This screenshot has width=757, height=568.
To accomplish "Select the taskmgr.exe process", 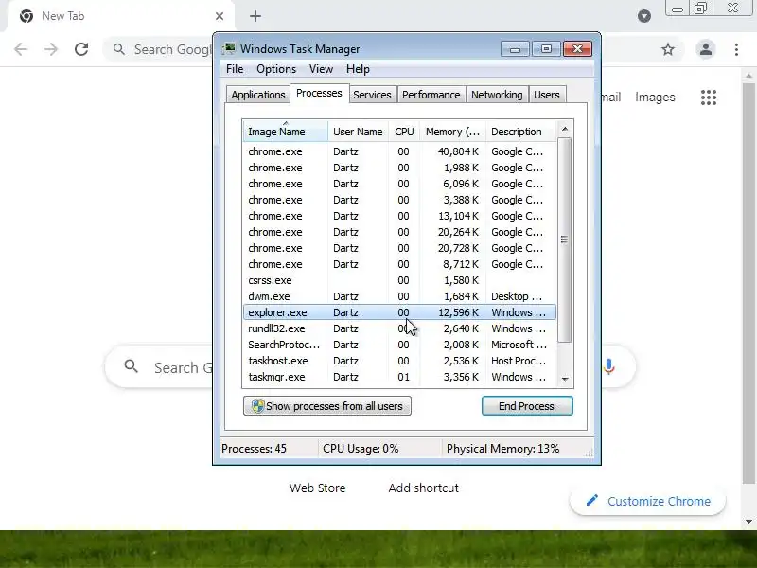I will [399, 377].
